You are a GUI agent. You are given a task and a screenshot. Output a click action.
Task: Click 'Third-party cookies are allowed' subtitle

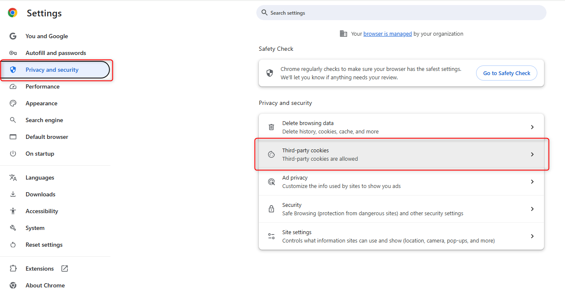tap(320, 159)
